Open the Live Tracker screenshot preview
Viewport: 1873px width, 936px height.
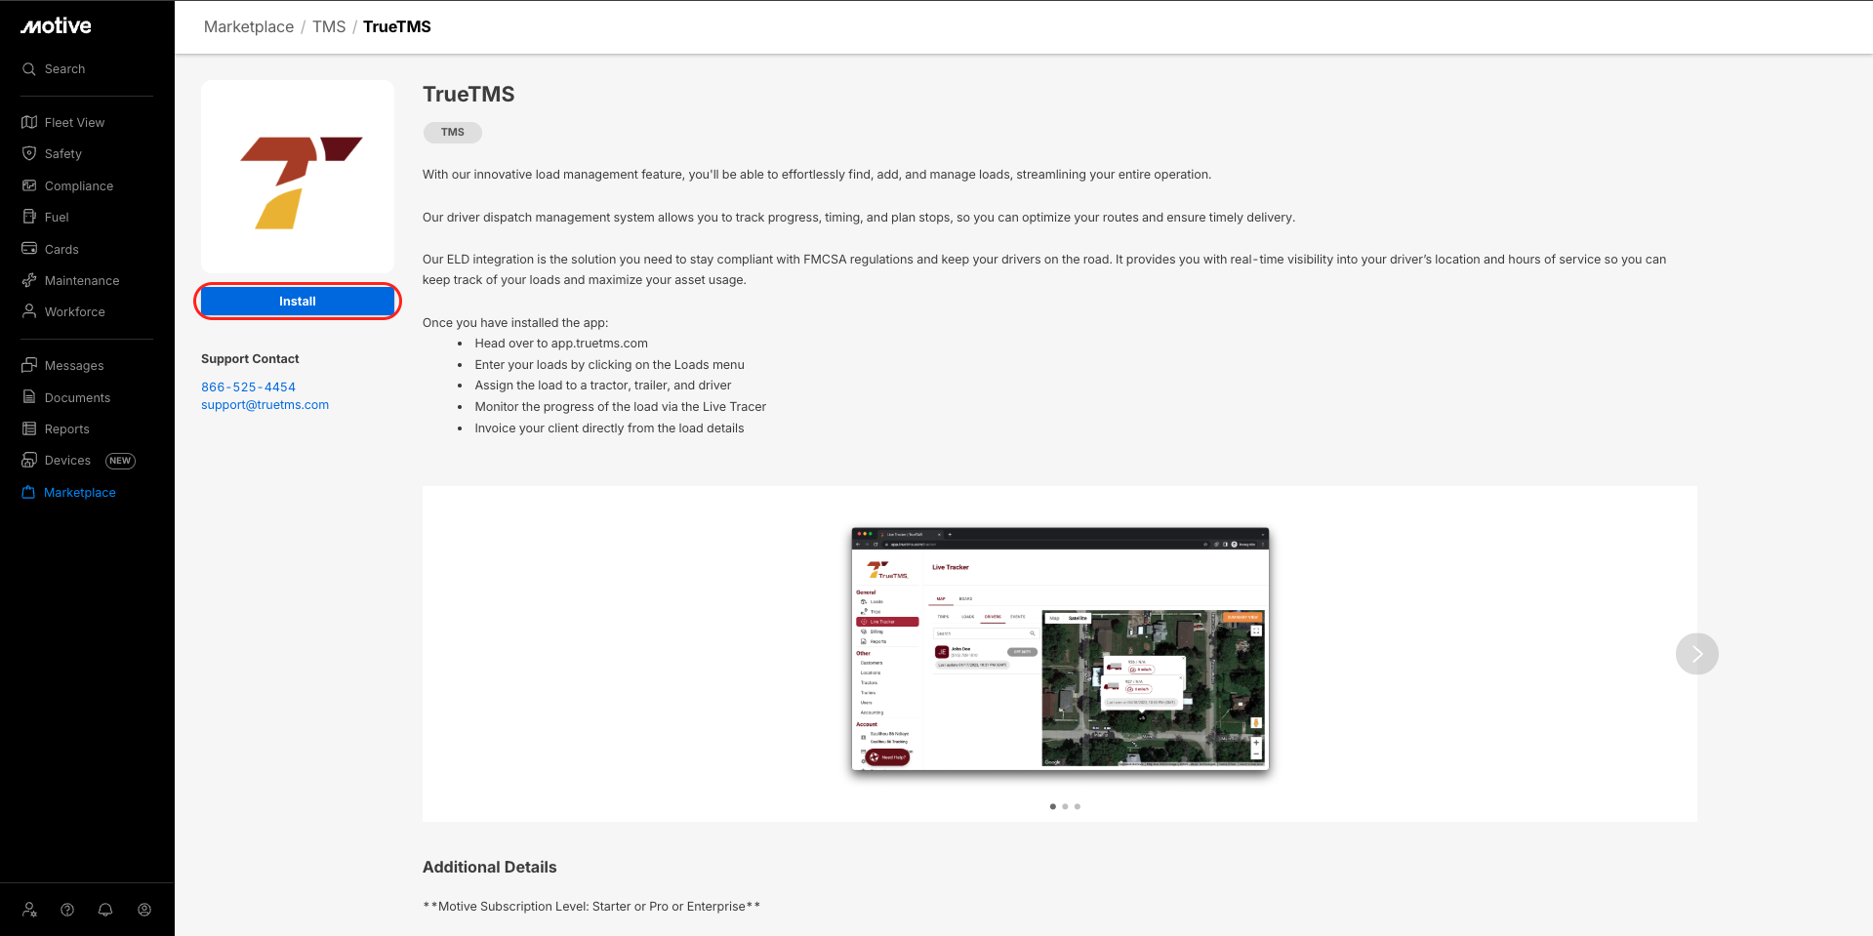click(1060, 649)
